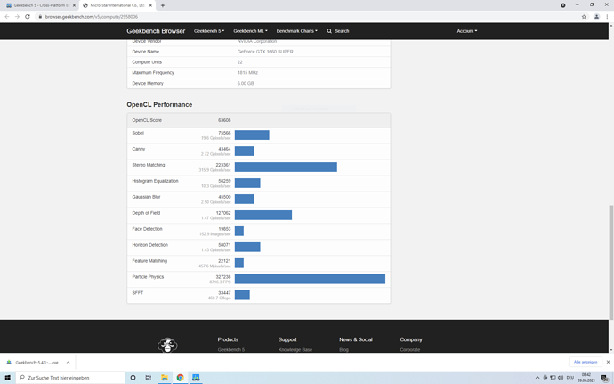Image resolution: width=614 pixels, height=384 pixels.
Task: Open Cortana circle icon on taskbar
Action: pos(133,378)
